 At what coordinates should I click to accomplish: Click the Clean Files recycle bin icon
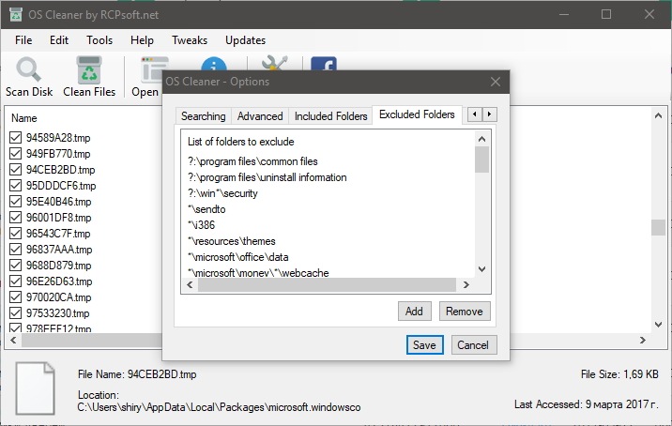point(89,69)
